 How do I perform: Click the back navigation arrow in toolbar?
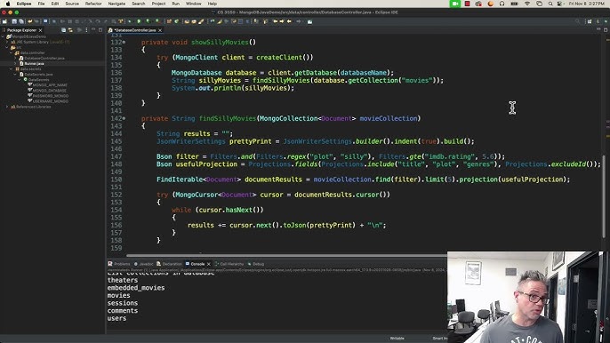pos(289,21)
